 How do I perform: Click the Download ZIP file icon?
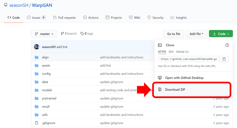coord(160,90)
